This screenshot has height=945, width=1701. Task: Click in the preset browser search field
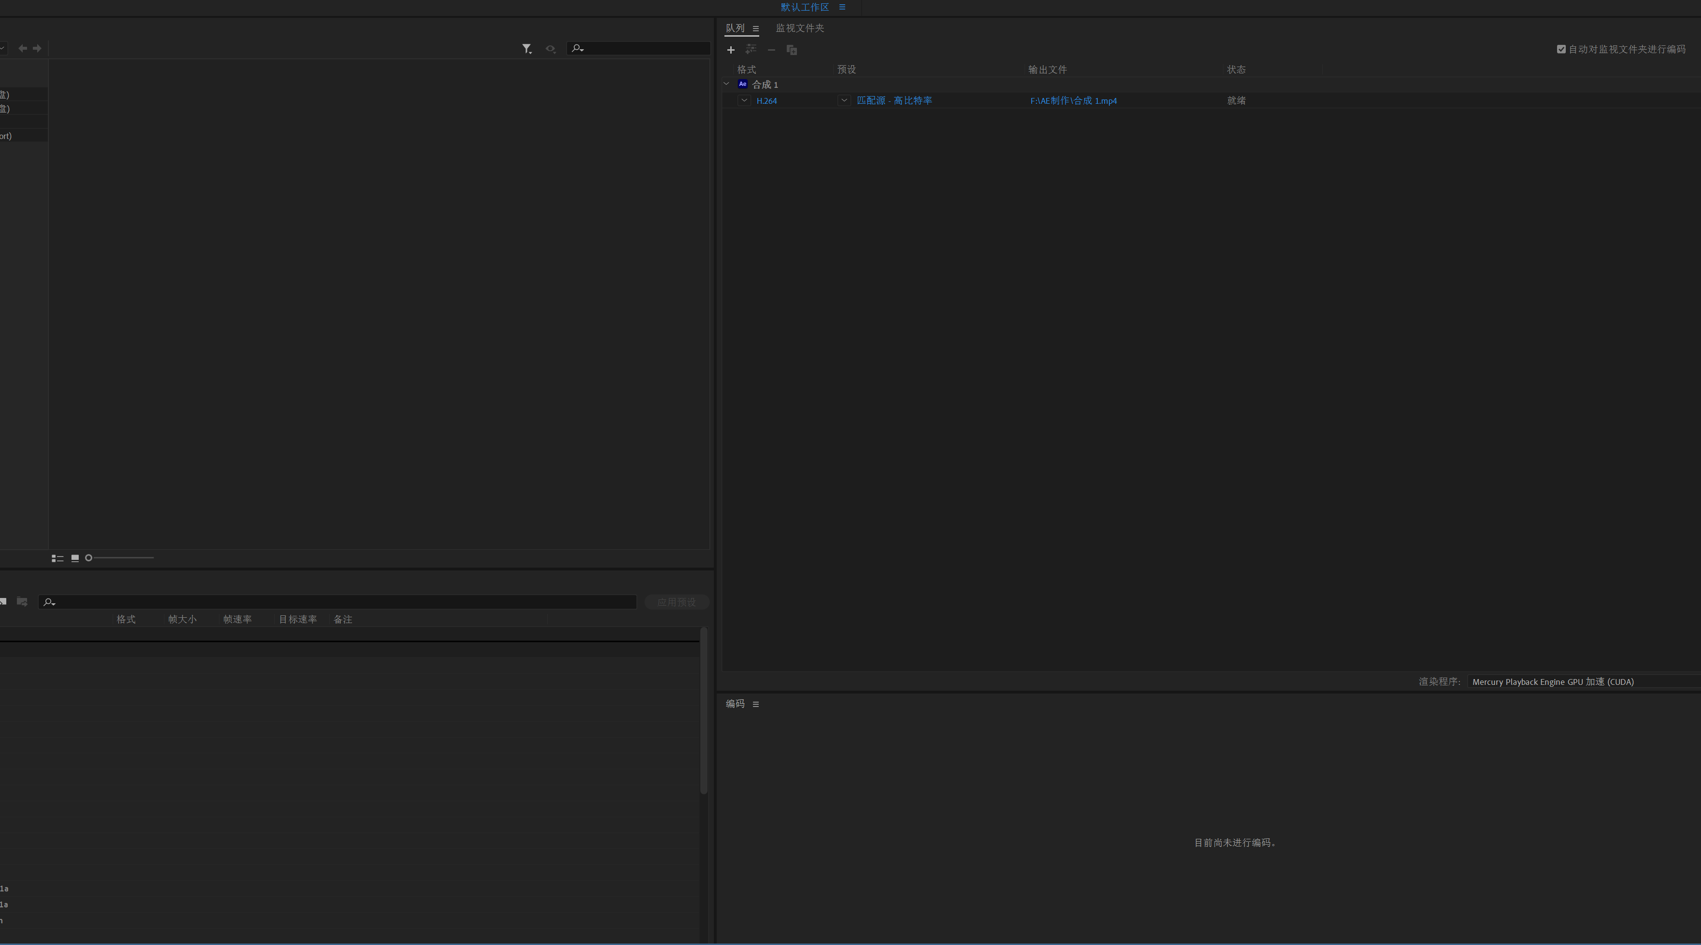click(x=338, y=602)
